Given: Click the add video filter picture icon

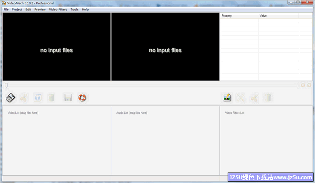Looking at the screenshot, I should (227, 98).
